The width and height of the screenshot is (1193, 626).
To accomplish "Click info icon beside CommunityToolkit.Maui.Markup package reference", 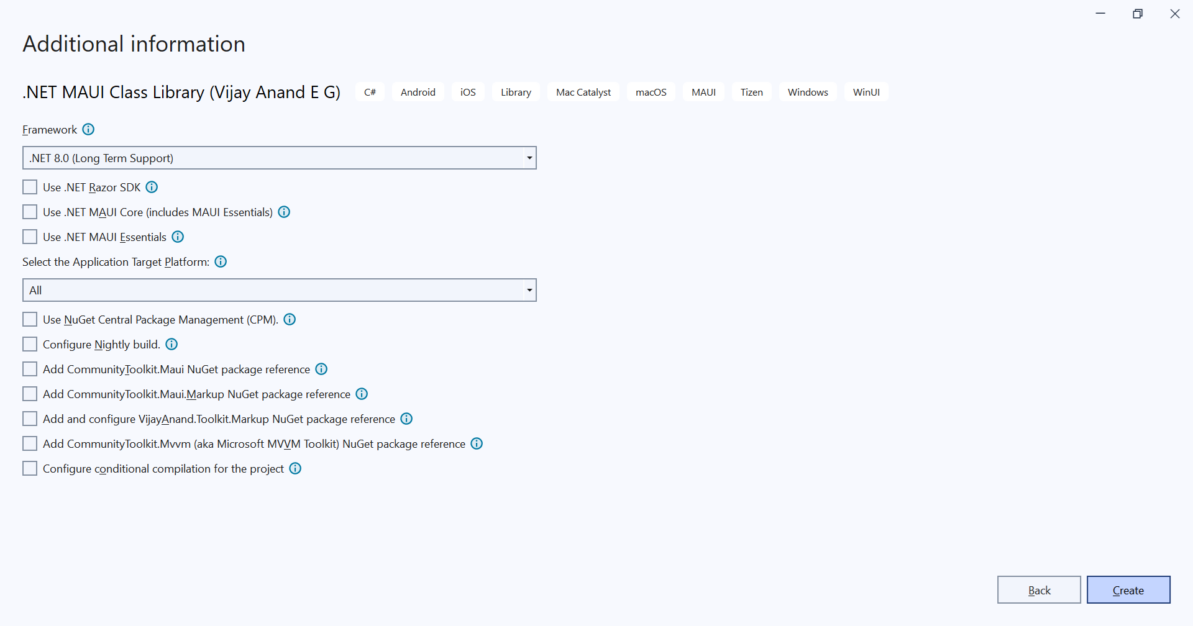I will pos(362,394).
